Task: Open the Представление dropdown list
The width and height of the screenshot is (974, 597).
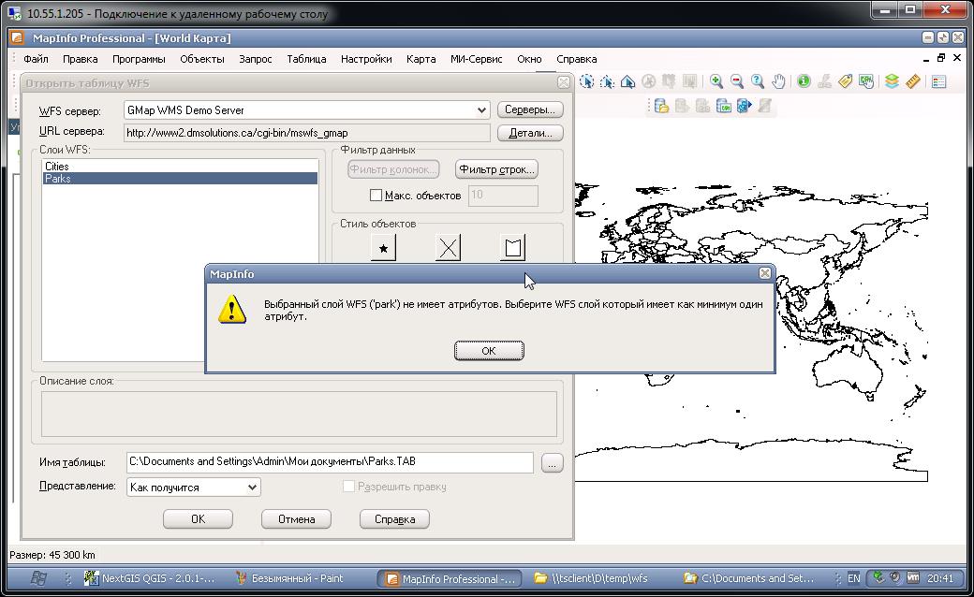Action: [252, 488]
